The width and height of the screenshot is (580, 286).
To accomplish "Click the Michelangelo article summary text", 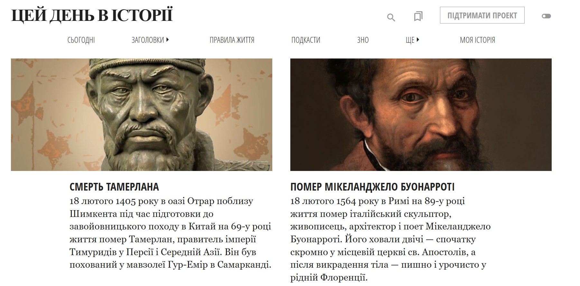I will (x=390, y=239).
